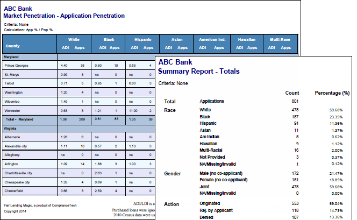Select the 'Alexandria city' row label
357x220 pixels.
click(16, 146)
